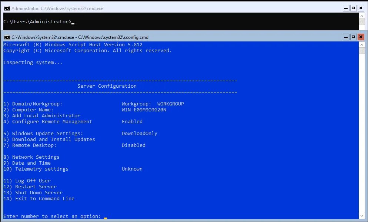Viewport: 368px width, 222px height.
Task: Click '2) Computer Name:' line
Action: (29, 110)
